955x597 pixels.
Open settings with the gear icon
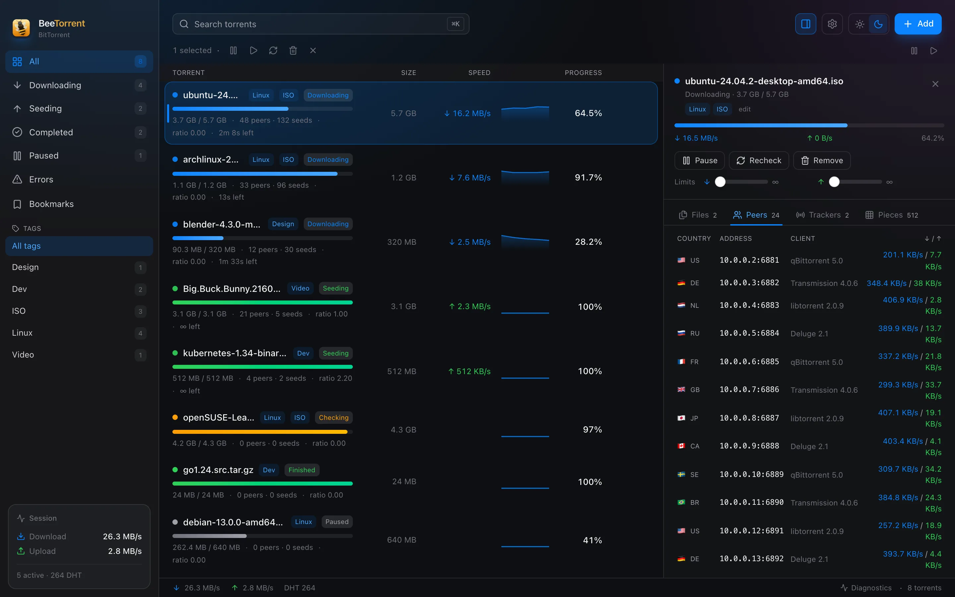(x=832, y=24)
